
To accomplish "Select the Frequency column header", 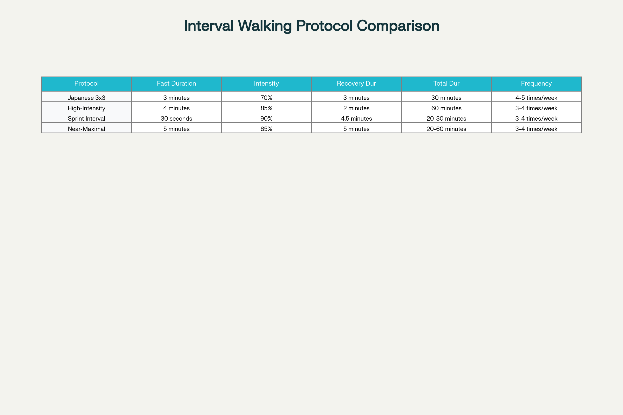I will (536, 84).
